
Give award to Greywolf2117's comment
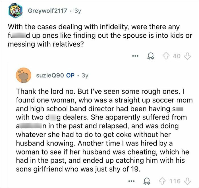tap(151, 56)
